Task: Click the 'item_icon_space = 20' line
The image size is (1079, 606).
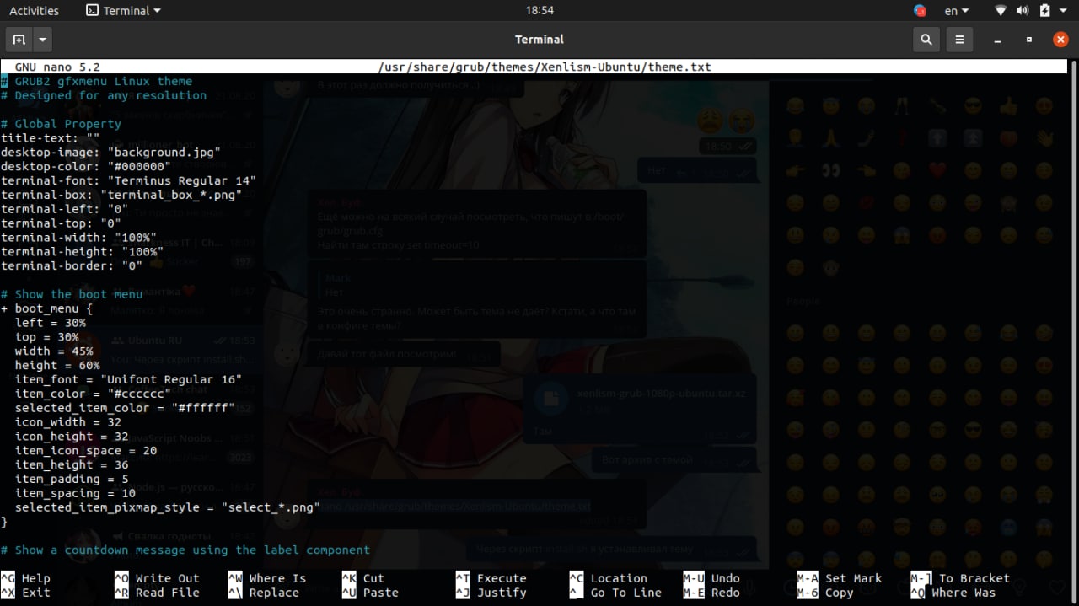Action: [86, 450]
